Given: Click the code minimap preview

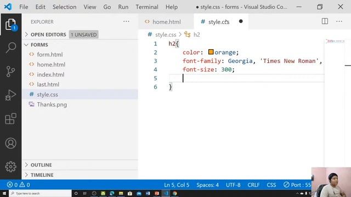Looking at the screenshot, I should point(335,42).
